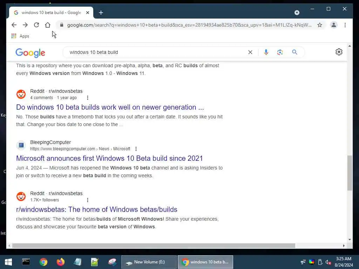Open the Apps shortcut in bookmarks bar
This screenshot has height=269, width=359.
pyautogui.click(x=20, y=36)
